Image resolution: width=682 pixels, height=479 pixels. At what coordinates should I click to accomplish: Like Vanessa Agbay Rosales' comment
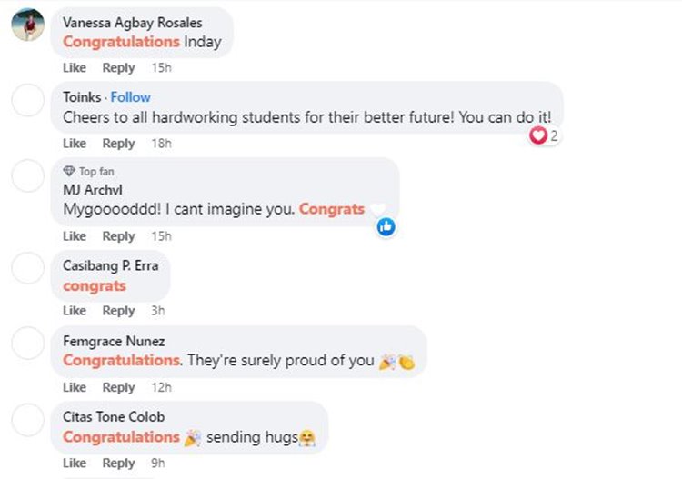tap(75, 68)
